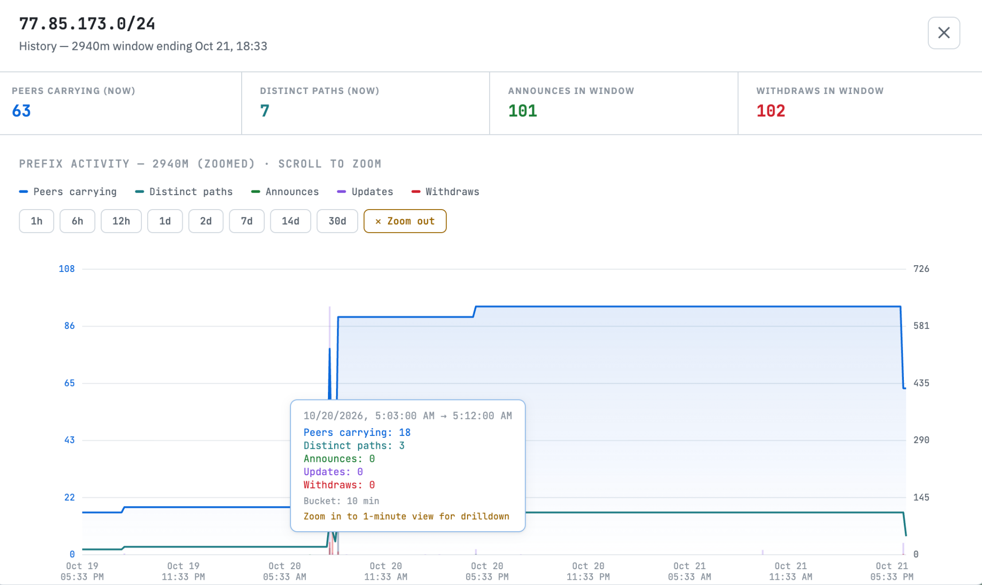Viewport: 982px width, 585px height.
Task: Set the range to 7d
Action: (x=246, y=221)
